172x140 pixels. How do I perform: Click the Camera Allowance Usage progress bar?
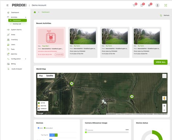(x=107, y=132)
